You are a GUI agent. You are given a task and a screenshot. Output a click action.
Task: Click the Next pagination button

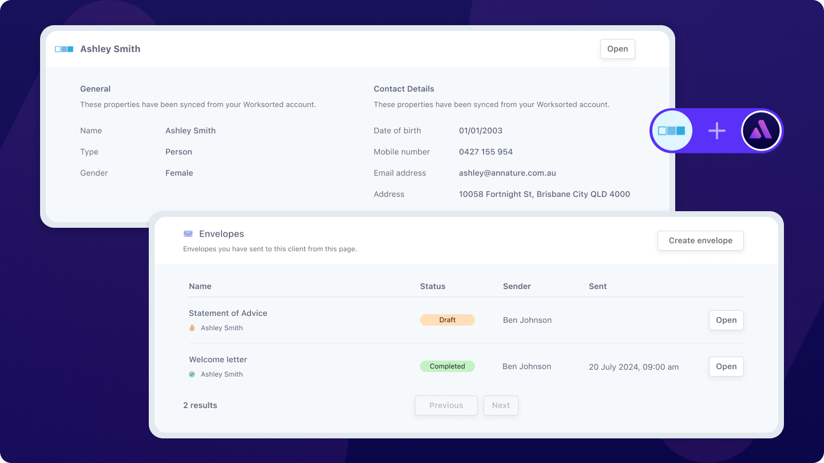tap(501, 405)
